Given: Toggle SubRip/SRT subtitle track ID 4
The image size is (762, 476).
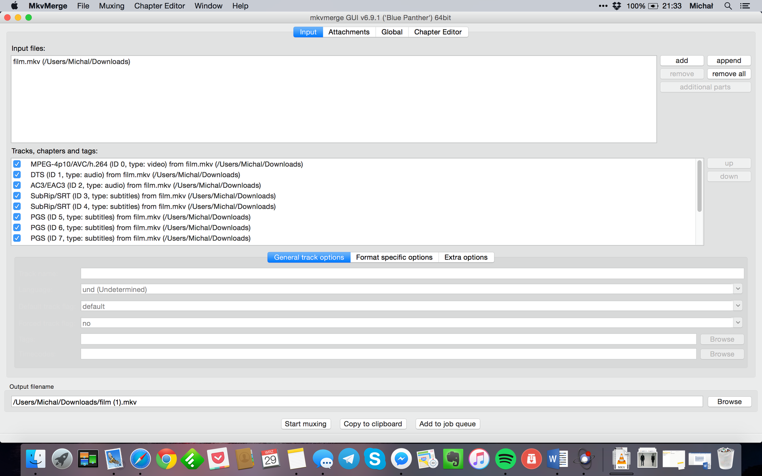Looking at the screenshot, I should (17, 206).
